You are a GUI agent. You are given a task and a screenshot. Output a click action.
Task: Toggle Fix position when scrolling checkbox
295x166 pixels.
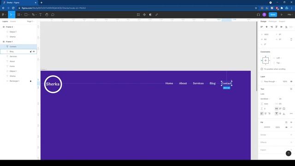pos(262,69)
